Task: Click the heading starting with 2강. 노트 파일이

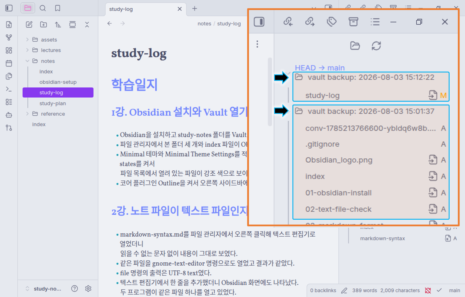Action: (x=179, y=211)
